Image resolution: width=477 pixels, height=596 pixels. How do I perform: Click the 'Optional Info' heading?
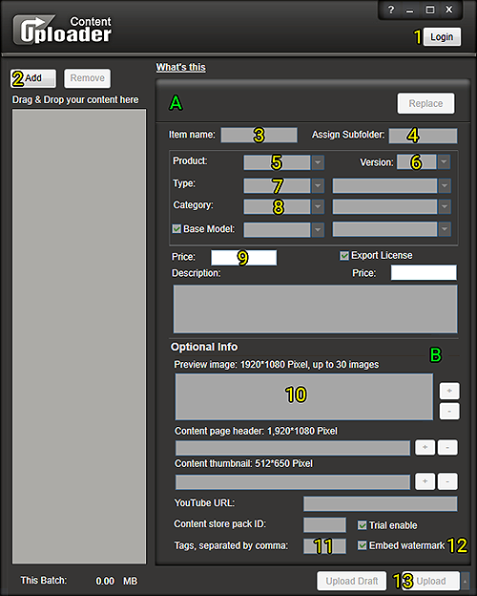[204, 347]
